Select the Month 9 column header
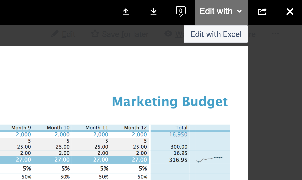 point(21,128)
